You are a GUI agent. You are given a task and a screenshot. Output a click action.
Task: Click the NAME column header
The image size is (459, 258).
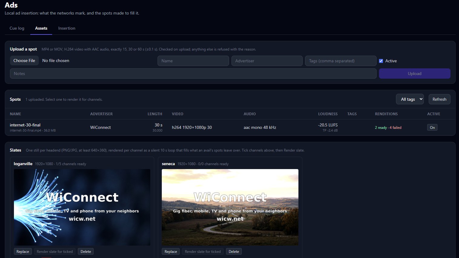15,114
